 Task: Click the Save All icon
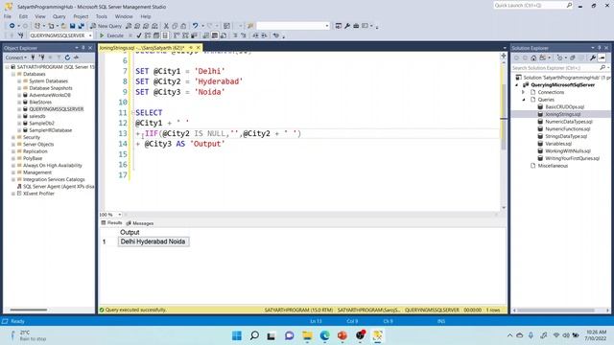click(81, 26)
